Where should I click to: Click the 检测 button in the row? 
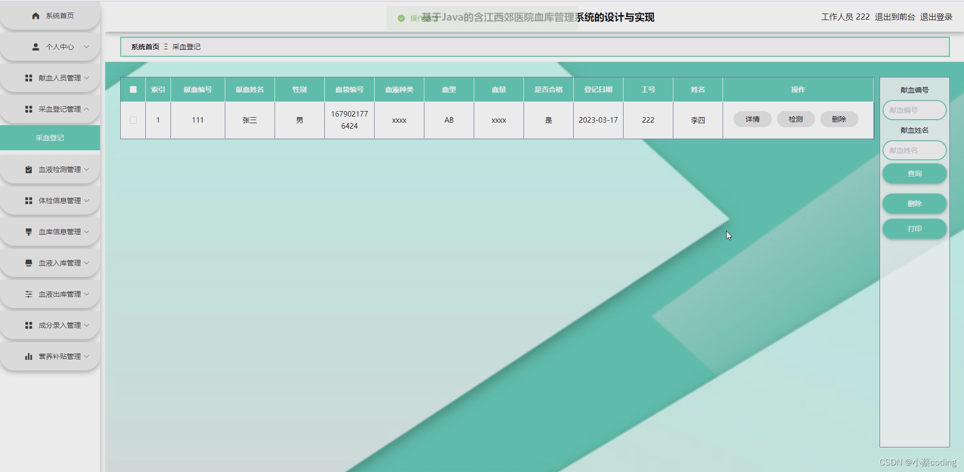coord(796,119)
